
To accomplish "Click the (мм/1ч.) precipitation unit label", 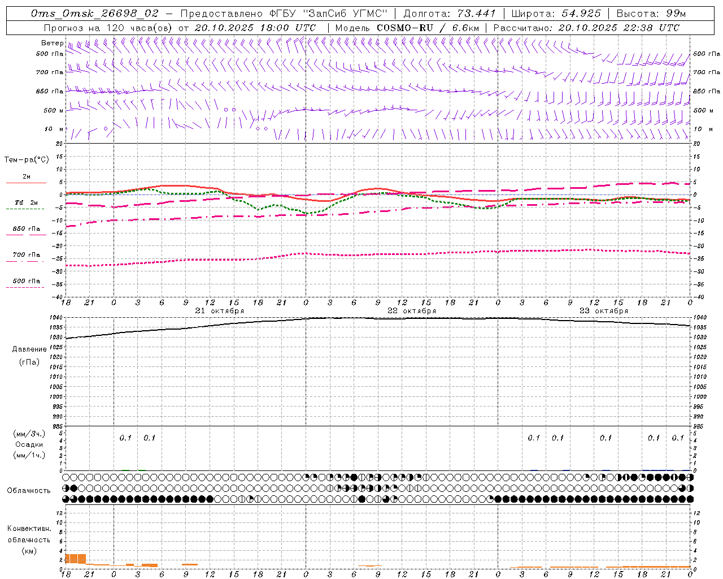I will [x=29, y=455].
